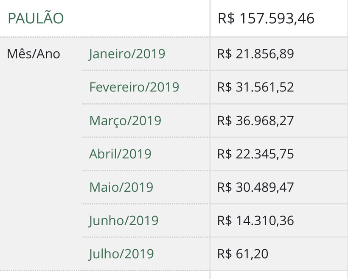Select the R$ 22.345,75 value cell
The height and width of the screenshot is (279, 348).
tap(255, 154)
